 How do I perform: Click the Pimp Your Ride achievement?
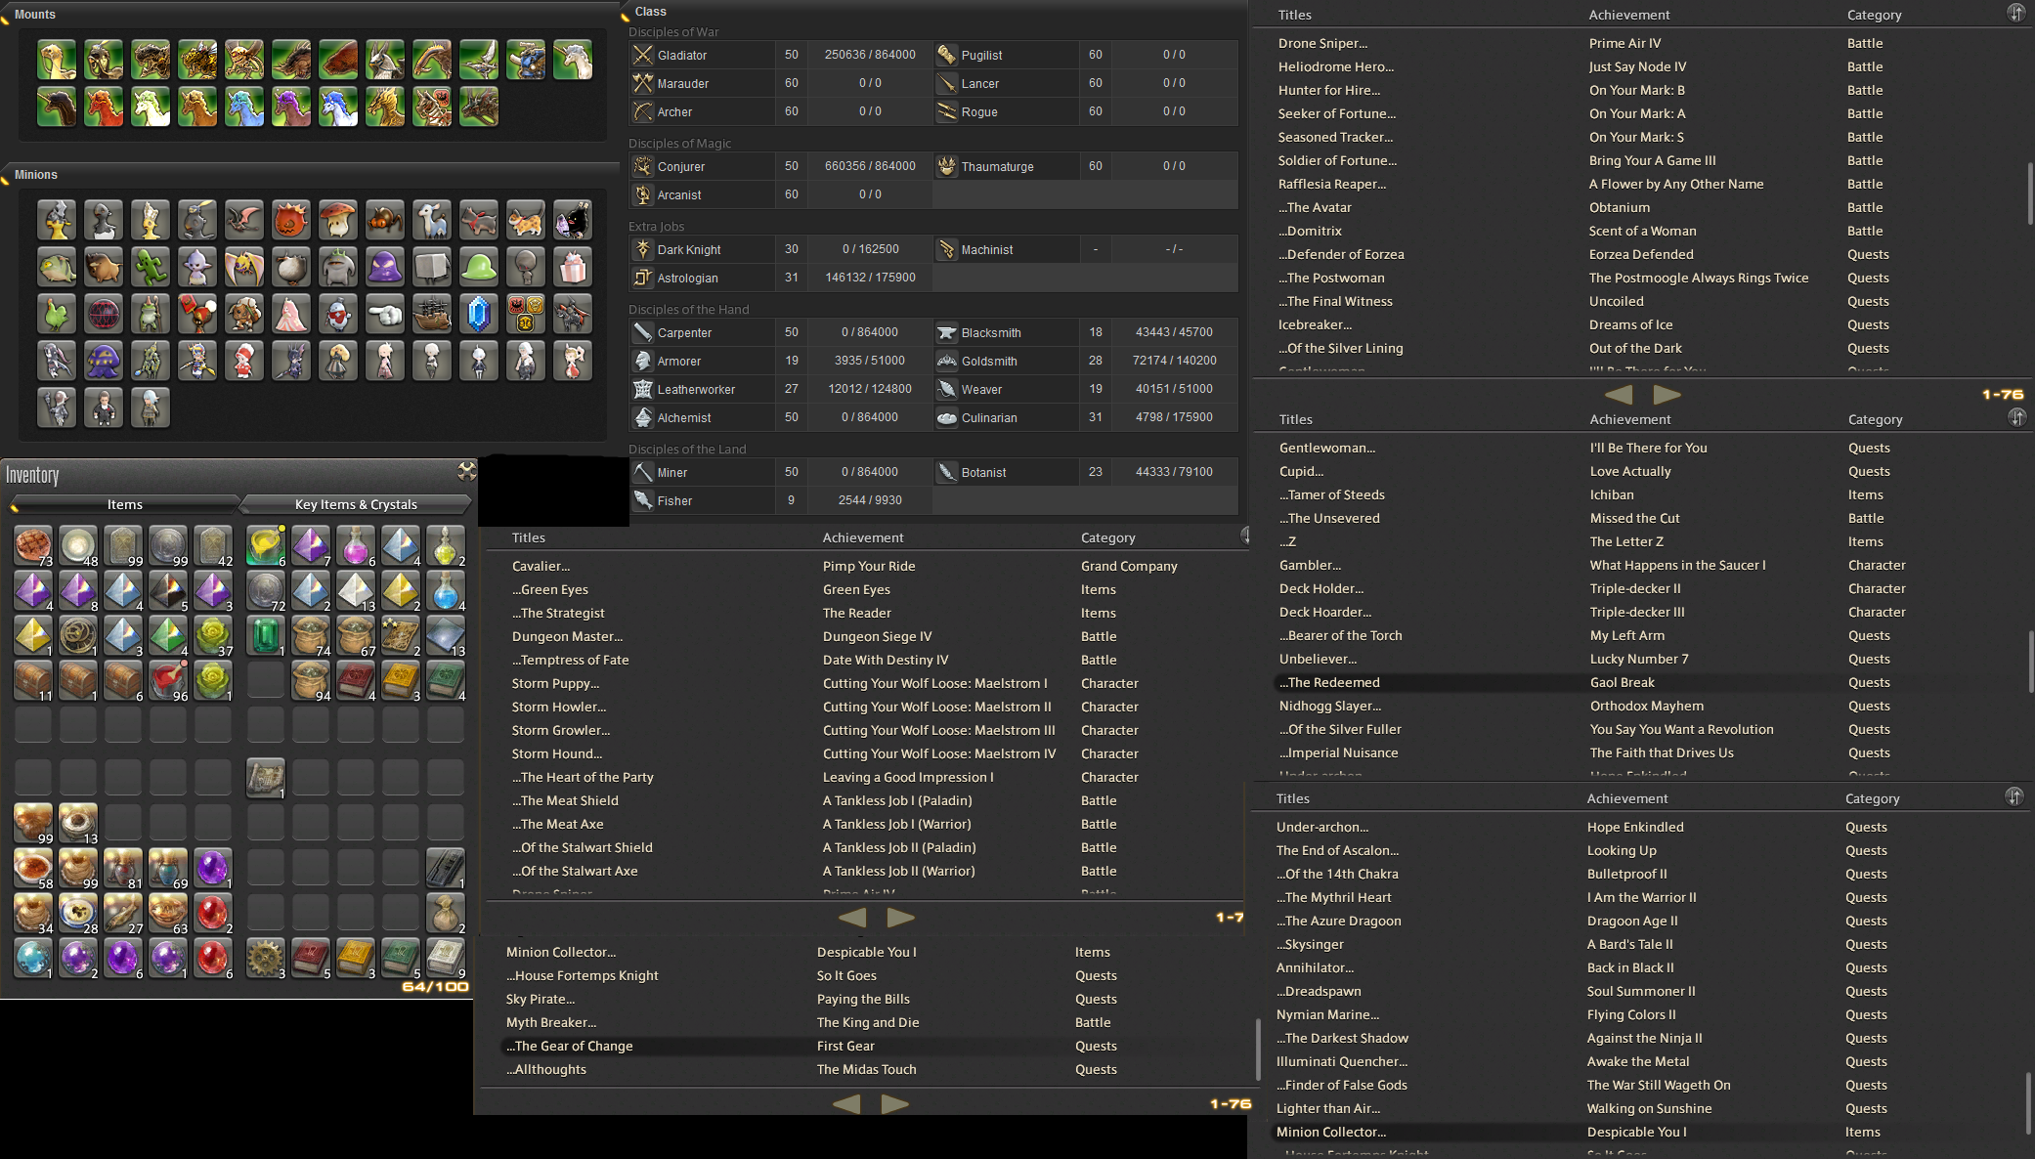click(869, 566)
